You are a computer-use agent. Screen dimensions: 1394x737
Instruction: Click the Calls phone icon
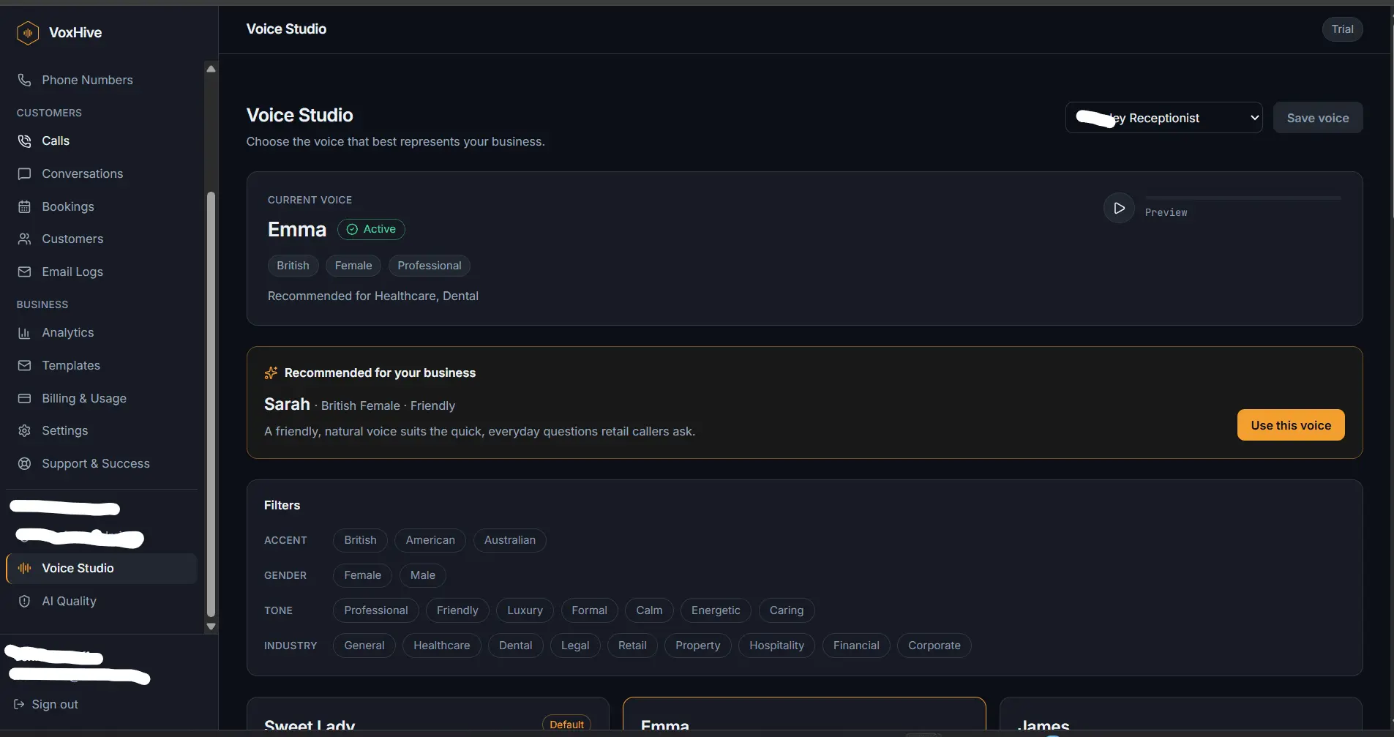24,141
